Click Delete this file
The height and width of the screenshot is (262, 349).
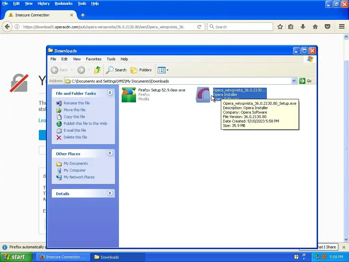pos(75,137)
